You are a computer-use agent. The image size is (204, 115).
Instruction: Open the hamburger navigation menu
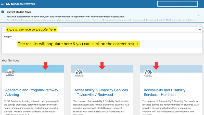coord(2,4)
